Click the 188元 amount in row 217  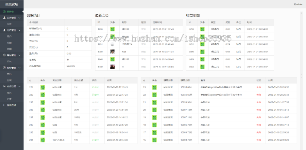pyautogui.click(x=76, y=117)
